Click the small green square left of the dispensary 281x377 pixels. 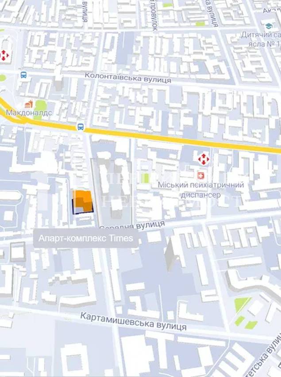[x=145, y=179]
